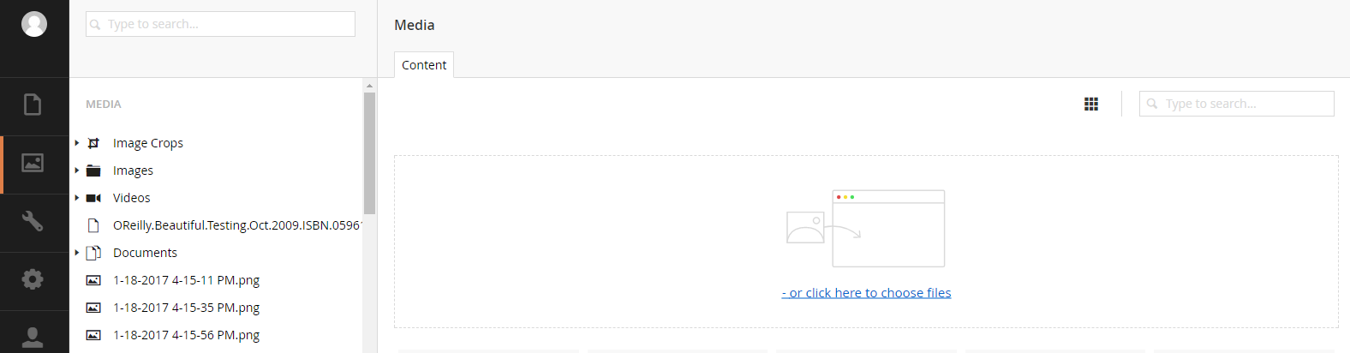Viewport: 1350px width, 353px height.
Task: Open the OReilly Beautiful Testing file
Action: pyautogui.click(x=236, y=225)
